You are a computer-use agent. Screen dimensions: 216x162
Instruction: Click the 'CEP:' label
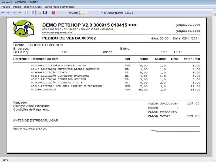click(178, 52)
